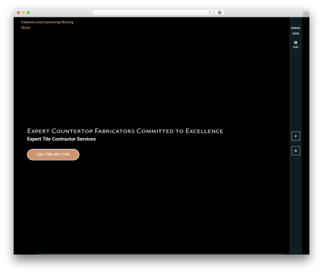Select the Expert Countertop Fabricators heading

(125, 131)
